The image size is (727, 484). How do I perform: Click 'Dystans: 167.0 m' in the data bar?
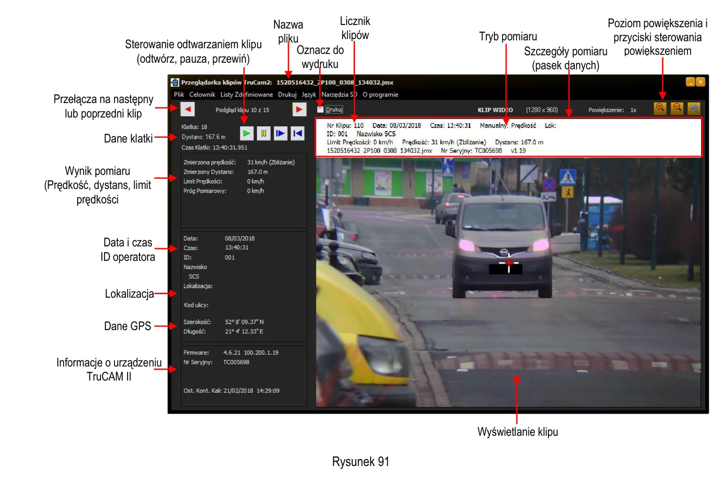click(519, 142)
